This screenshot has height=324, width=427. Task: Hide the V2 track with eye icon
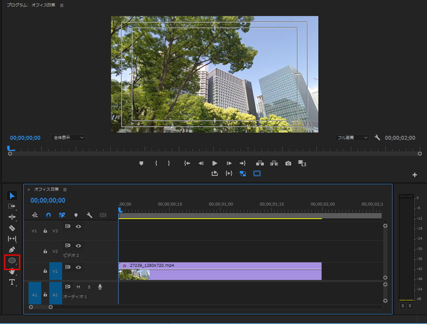click(78, 246)
